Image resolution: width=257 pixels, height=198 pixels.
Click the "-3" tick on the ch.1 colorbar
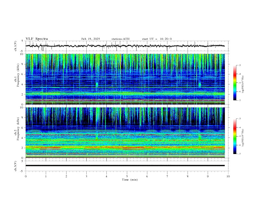239,65
